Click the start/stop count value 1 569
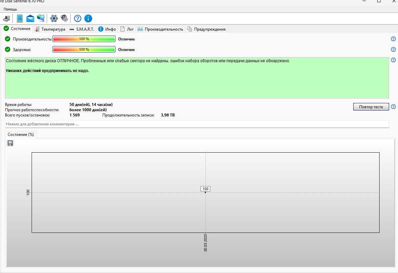The image size is (398, 273). (x=75, y=115)
